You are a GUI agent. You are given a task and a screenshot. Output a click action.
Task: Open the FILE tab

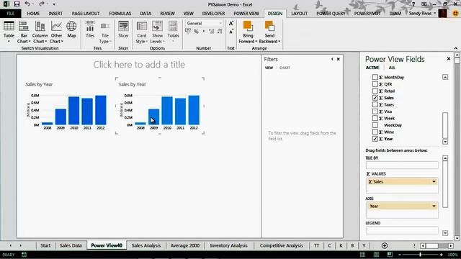point(11,14)
